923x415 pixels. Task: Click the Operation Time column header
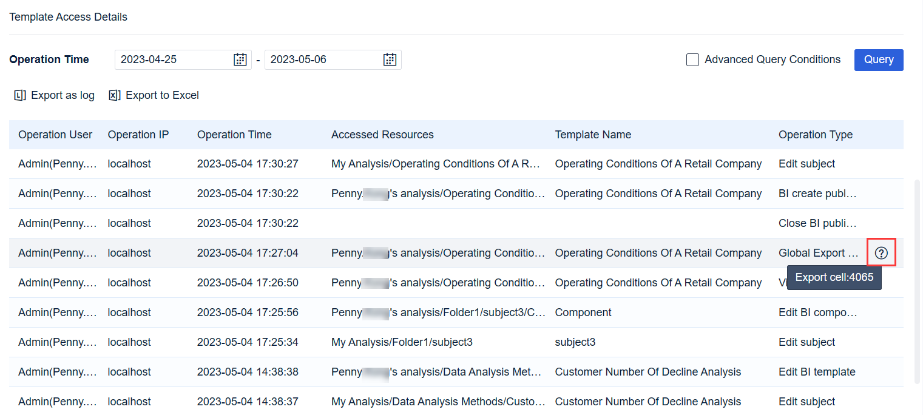coord(234,134)
